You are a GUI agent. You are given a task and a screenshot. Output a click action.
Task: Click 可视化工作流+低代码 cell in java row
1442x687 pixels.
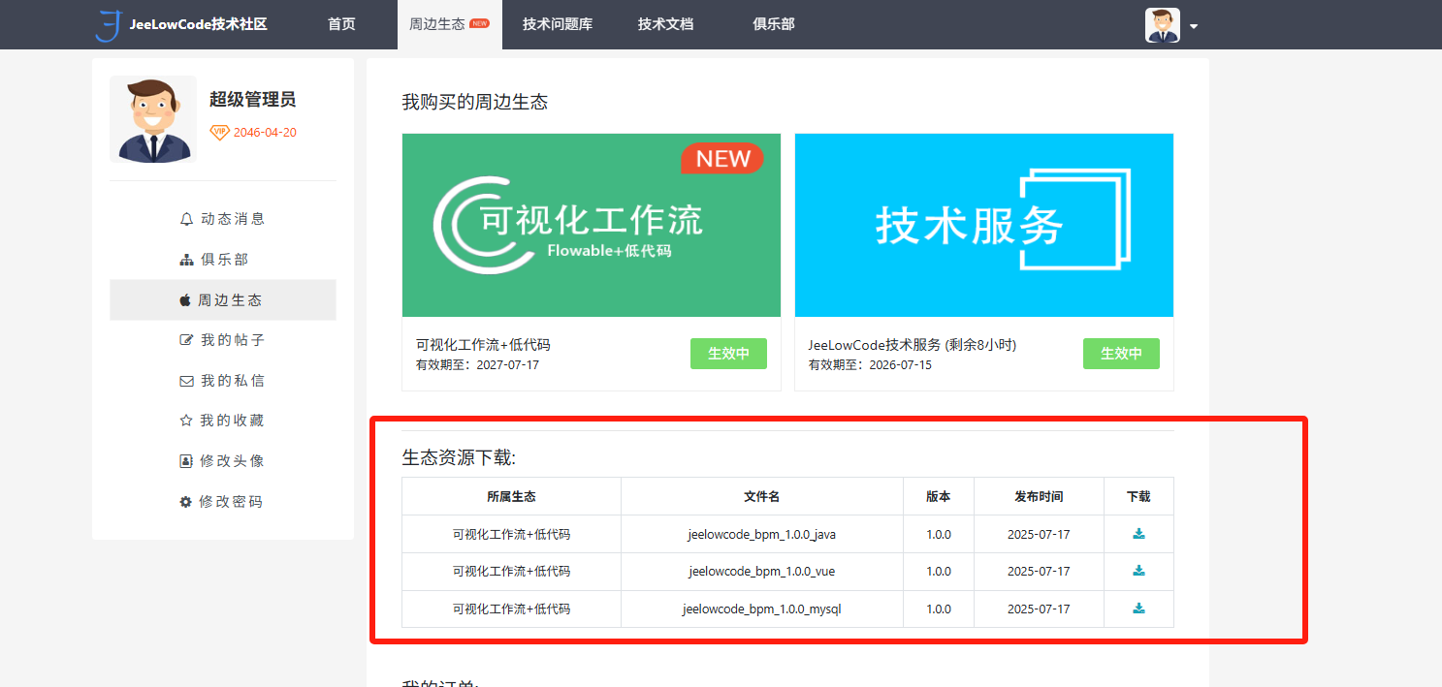click(511, 534)
